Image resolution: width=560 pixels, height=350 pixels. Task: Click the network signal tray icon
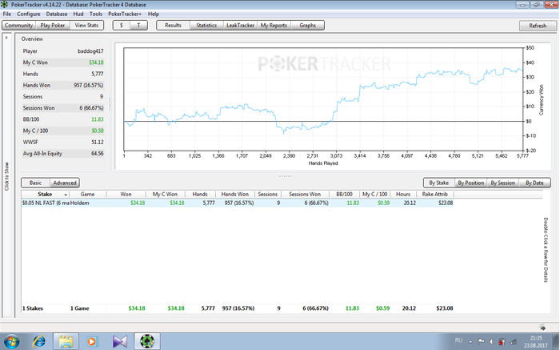click(x=513, y=341)
